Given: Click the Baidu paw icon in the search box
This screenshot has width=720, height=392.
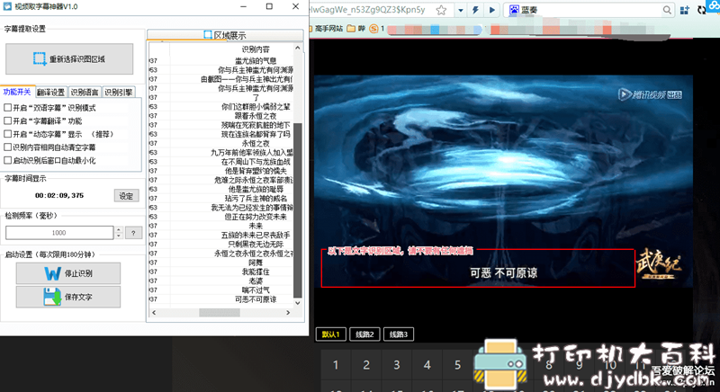Looking at the screenshot, I should [514, 10].
